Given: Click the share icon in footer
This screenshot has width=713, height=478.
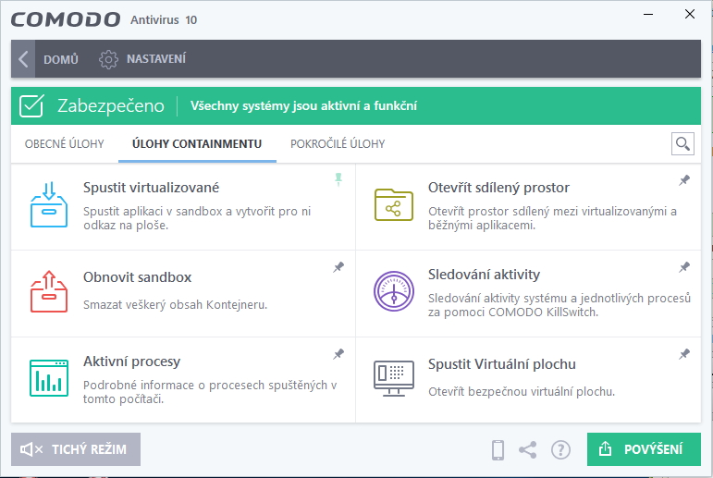Looking at the screenshot, I should [x=528, y=449].
